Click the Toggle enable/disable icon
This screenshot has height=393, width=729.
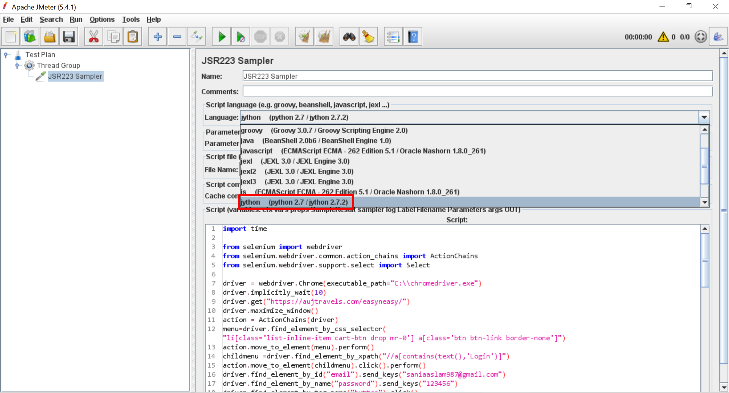[x=196, y=37]
